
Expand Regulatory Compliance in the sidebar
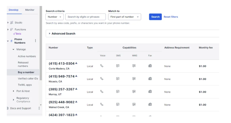[14, 100]
